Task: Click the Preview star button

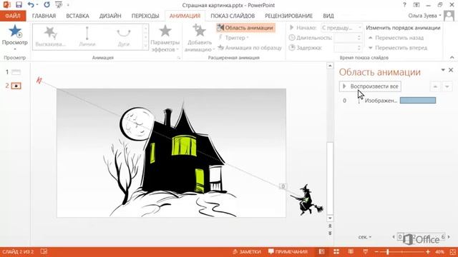Action: (x=14, y=35)
